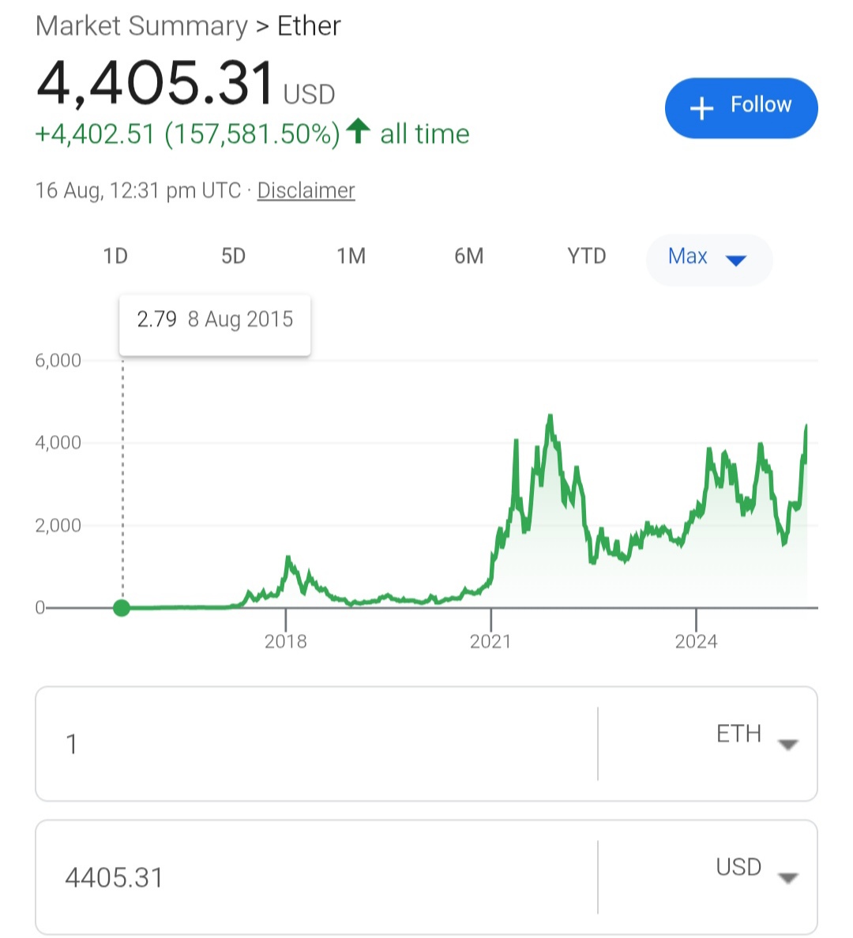Switch to the 1D time range
Screen dimensions: 853x938
115,256
